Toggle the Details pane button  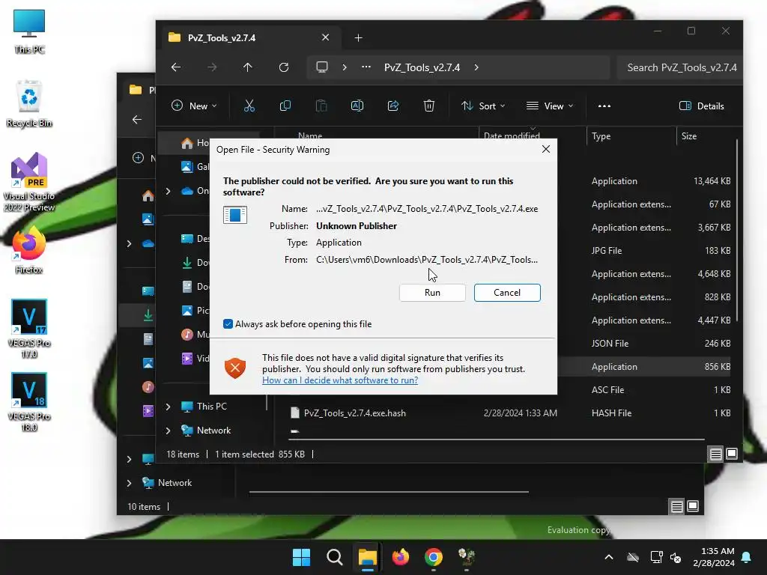[701, 106]
